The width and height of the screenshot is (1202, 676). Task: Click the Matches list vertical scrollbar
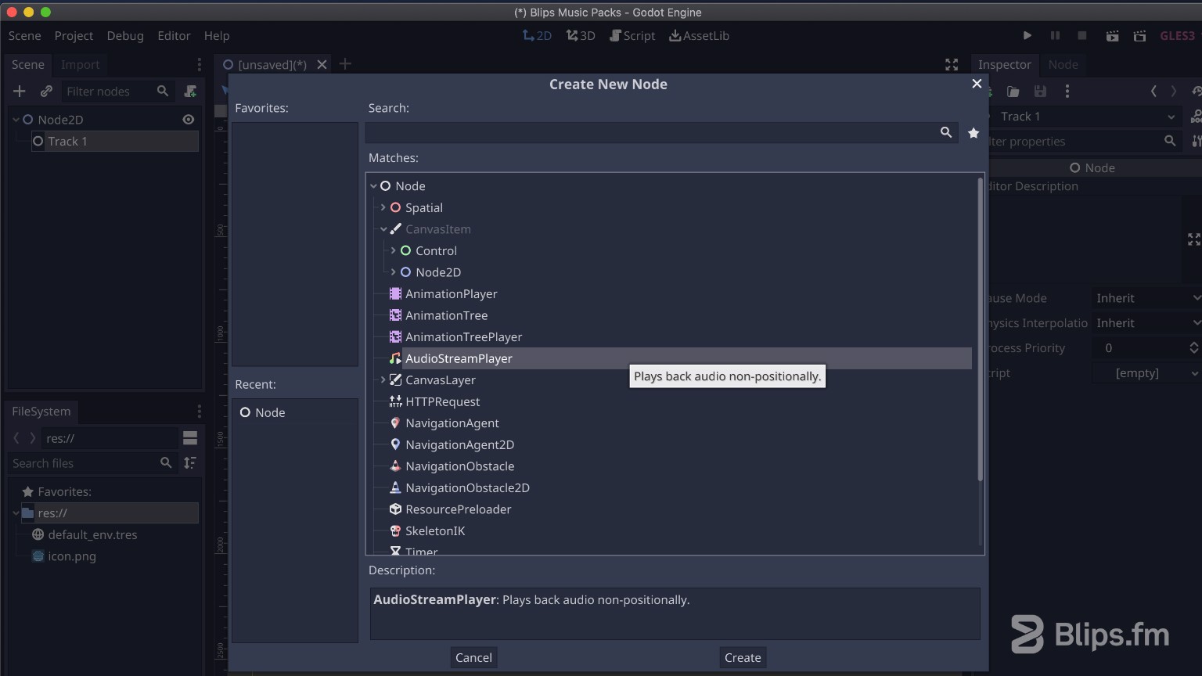(x=981, y=329)
